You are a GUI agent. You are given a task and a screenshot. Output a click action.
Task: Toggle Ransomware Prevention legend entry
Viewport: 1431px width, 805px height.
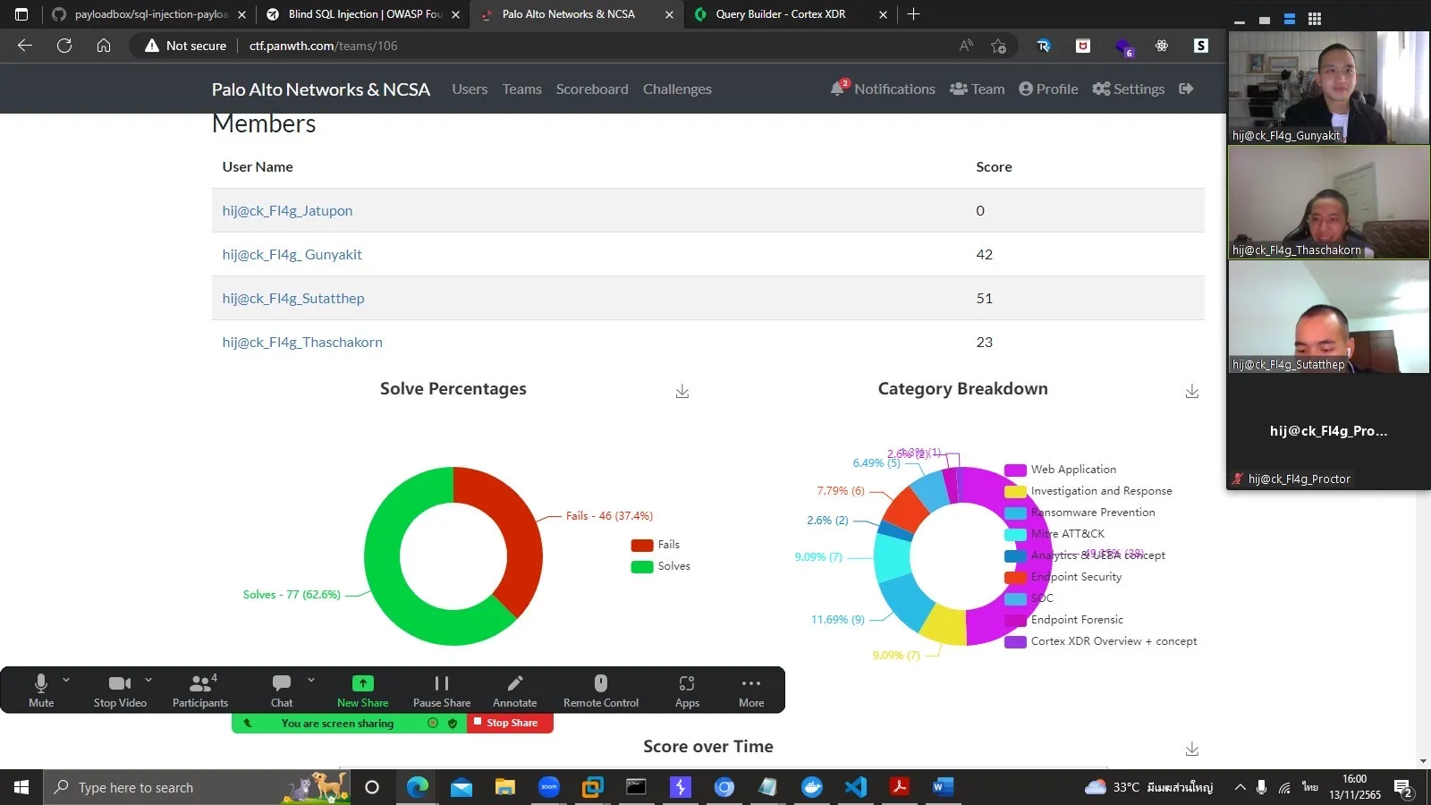coord(1080,513)
